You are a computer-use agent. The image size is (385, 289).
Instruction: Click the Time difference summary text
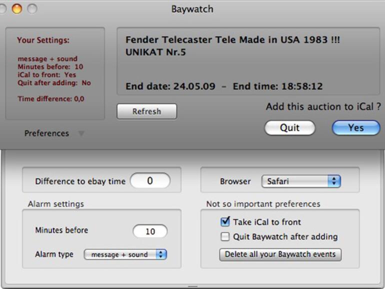(x=51, y=99)
